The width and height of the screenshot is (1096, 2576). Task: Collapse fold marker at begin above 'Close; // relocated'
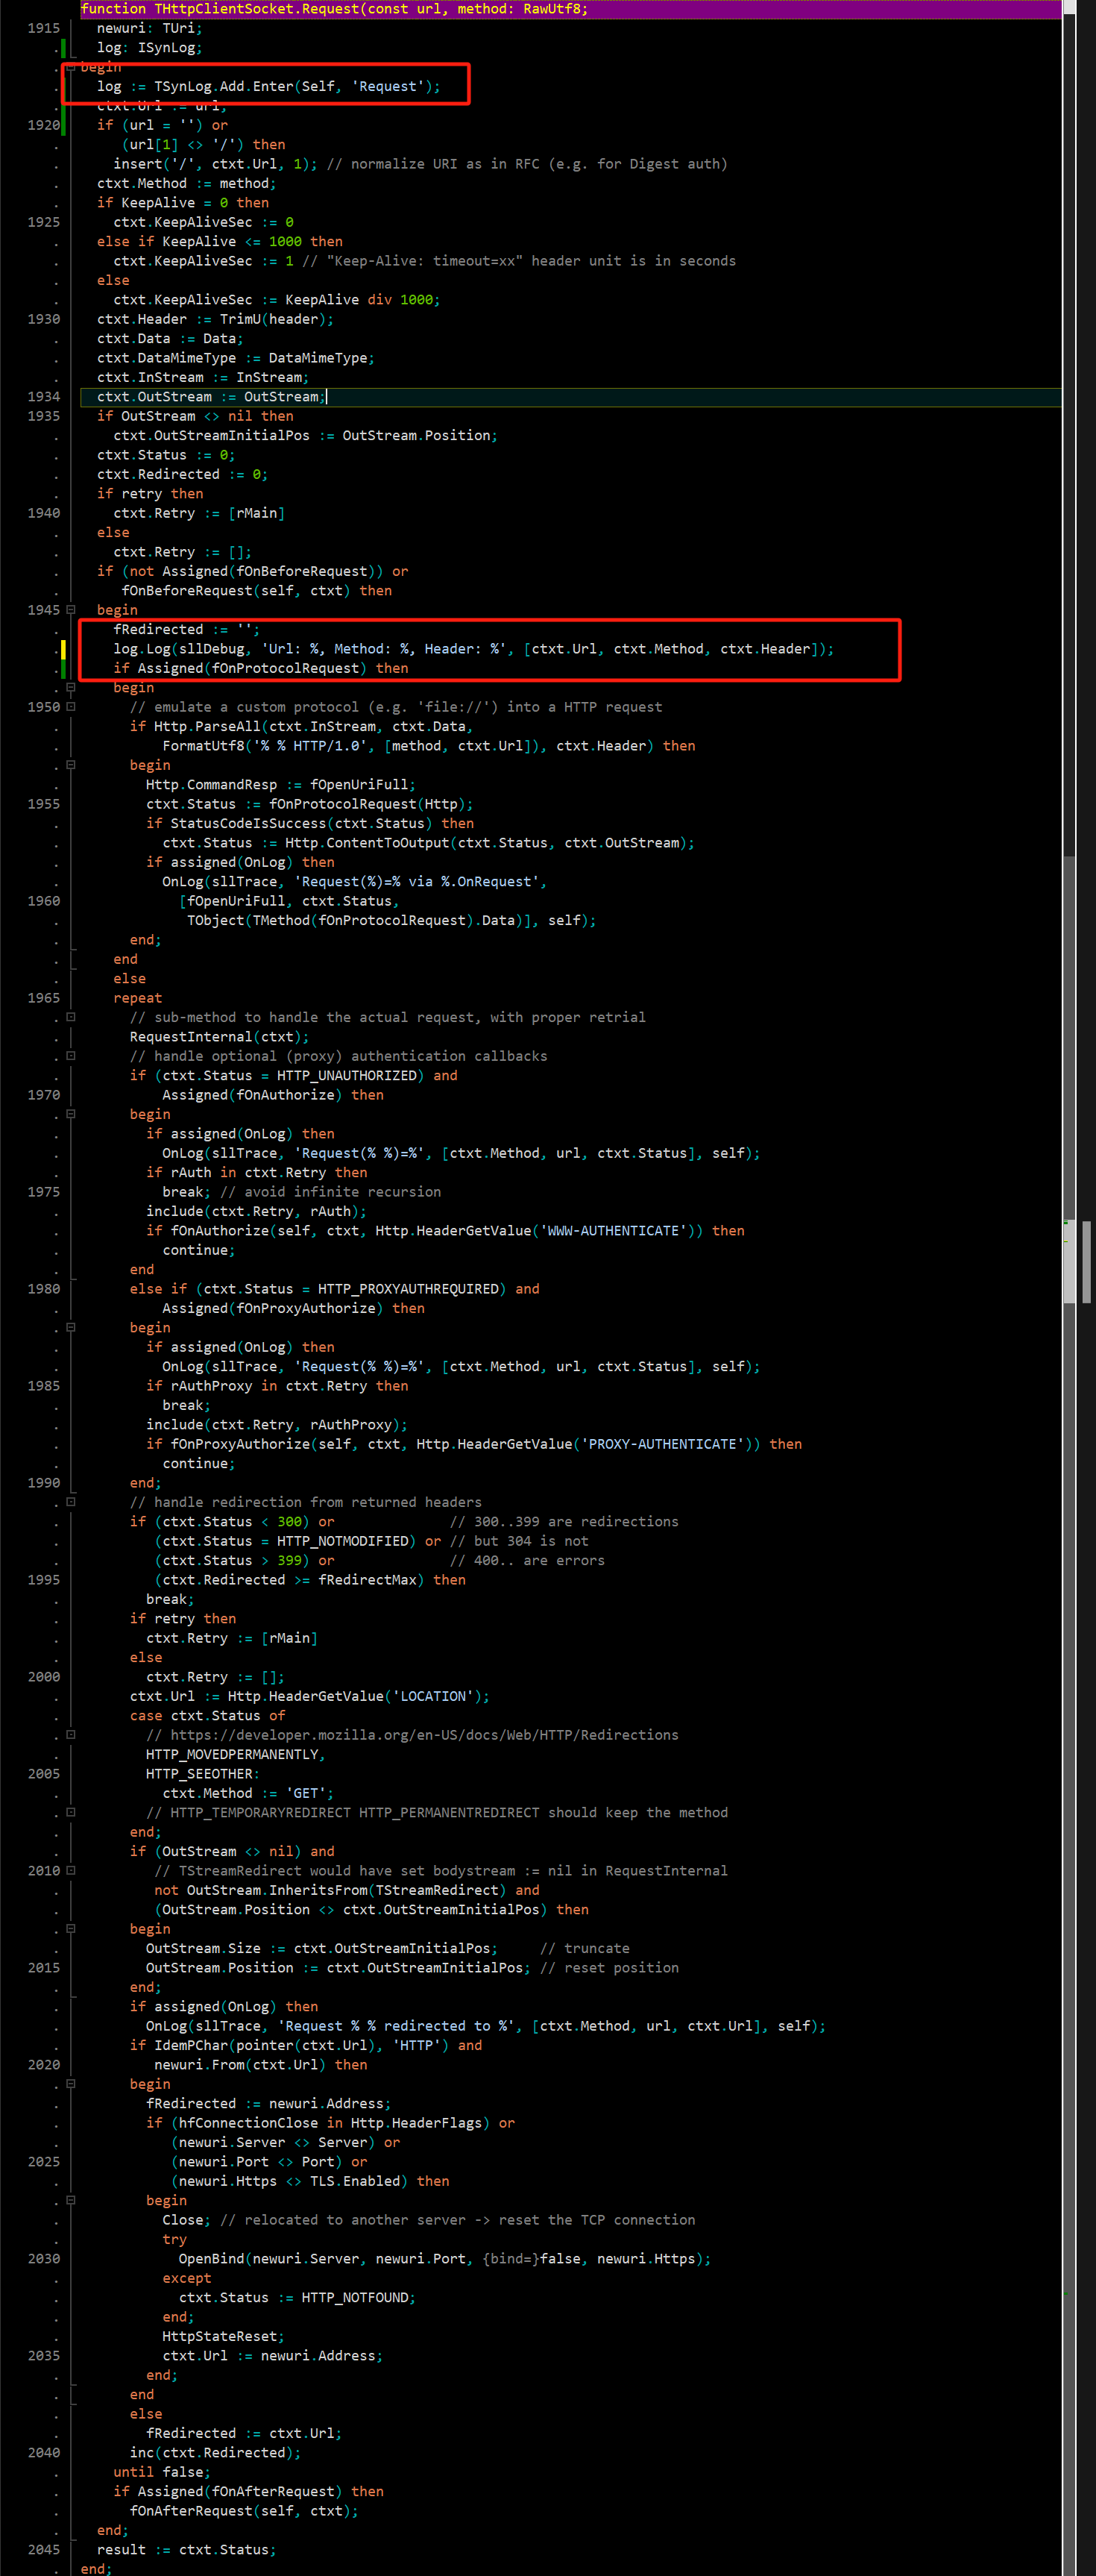[x=71, y=2201]
